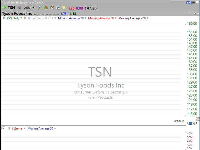Screen dimensions: 200x150
Task: Click the calendar with green plus icon
Action: click(58, 8)
